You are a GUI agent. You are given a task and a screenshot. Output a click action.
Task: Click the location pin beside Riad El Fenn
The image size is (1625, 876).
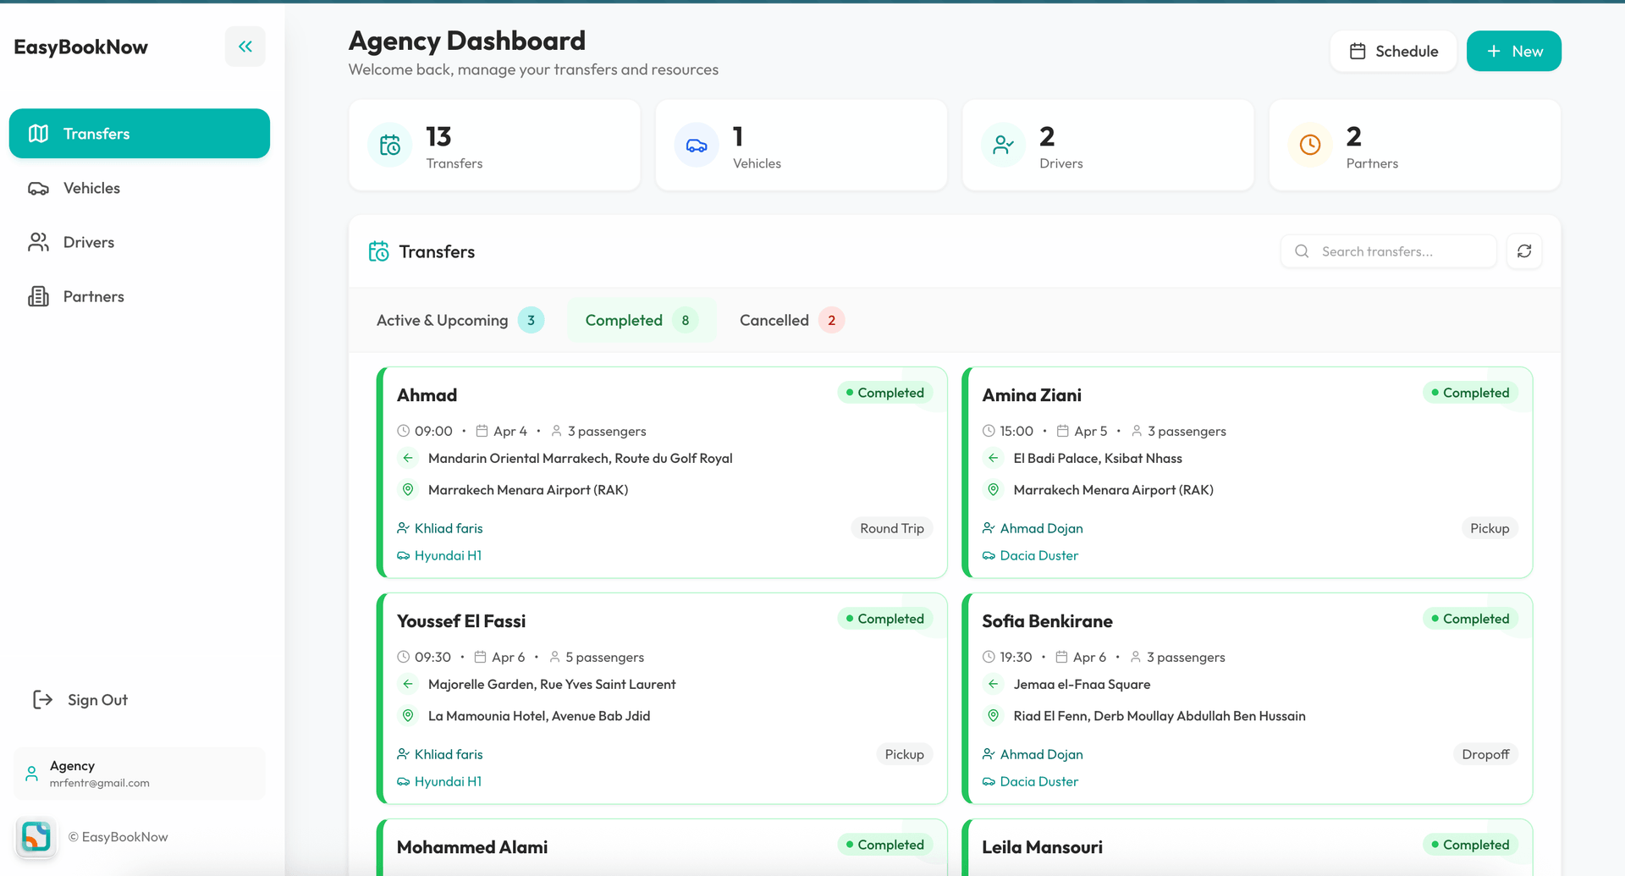[x=994, y=715]
